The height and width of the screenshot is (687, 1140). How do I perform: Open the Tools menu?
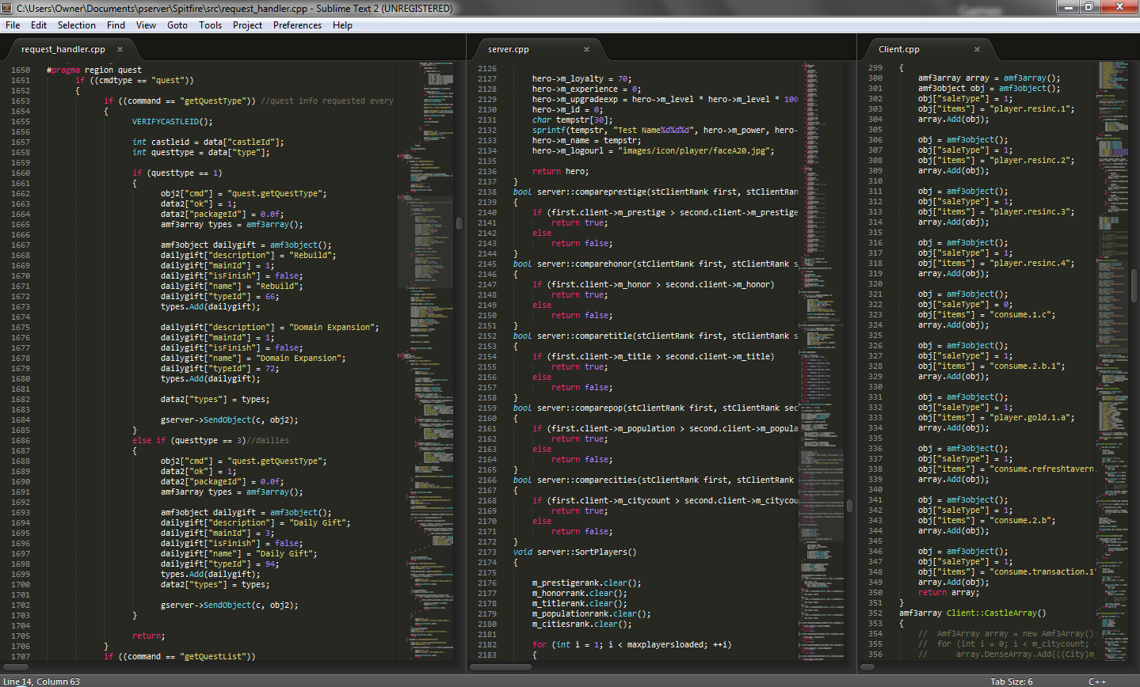tap(211, 25)
